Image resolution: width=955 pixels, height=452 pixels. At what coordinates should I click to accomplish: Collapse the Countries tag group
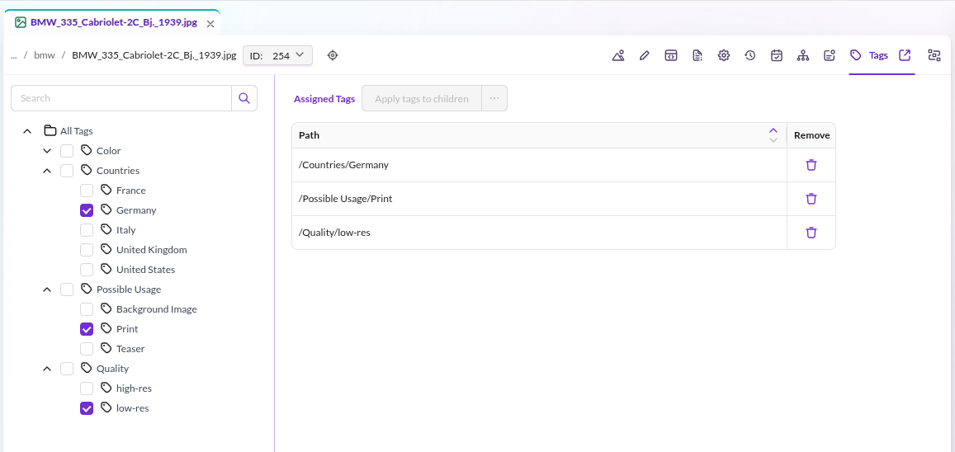47,171
